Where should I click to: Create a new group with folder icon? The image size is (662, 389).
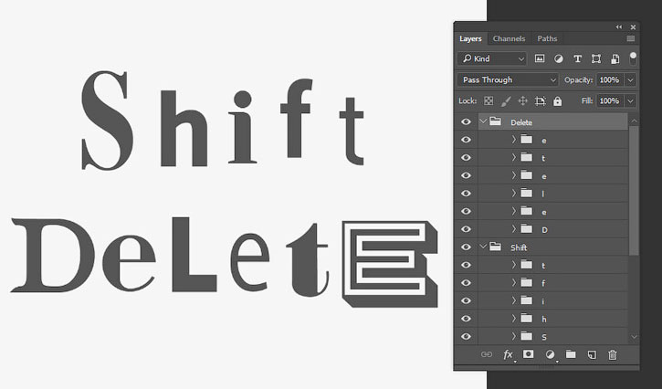[571, 354]
